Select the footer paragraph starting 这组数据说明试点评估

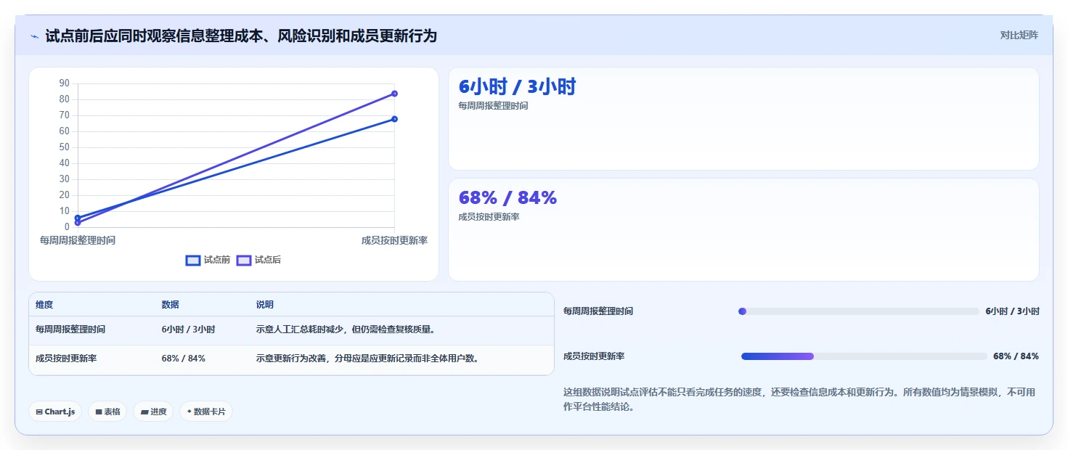(799, 399)
